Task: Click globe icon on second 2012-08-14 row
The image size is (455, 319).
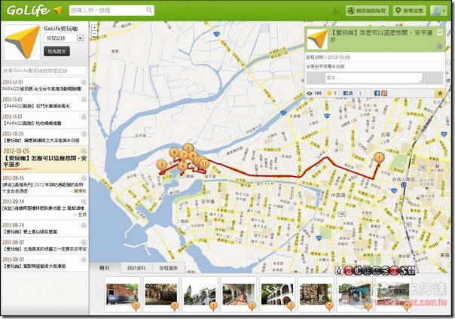Action: pyautogui.click(x=84, y=225)
